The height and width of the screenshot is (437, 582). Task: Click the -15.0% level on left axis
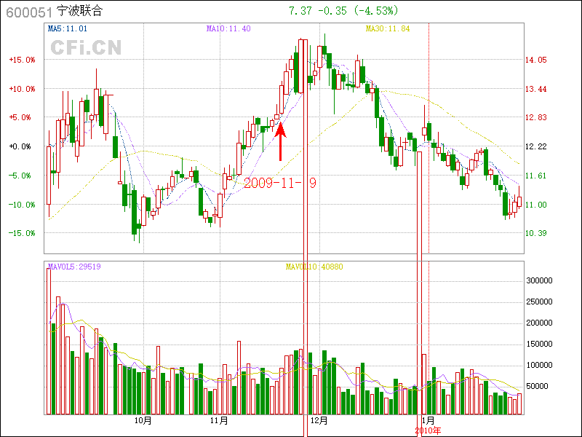[22, 233]
